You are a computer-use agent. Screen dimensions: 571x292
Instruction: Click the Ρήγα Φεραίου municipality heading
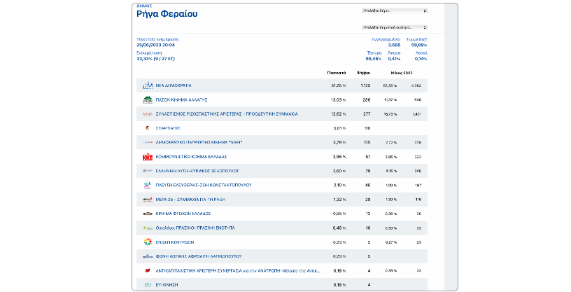(x=167, y=14)
